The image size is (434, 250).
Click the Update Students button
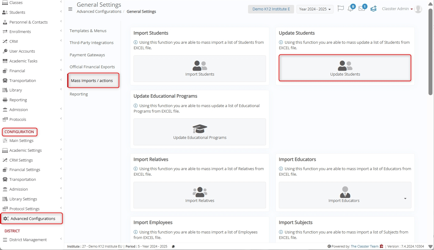[345, 68]
